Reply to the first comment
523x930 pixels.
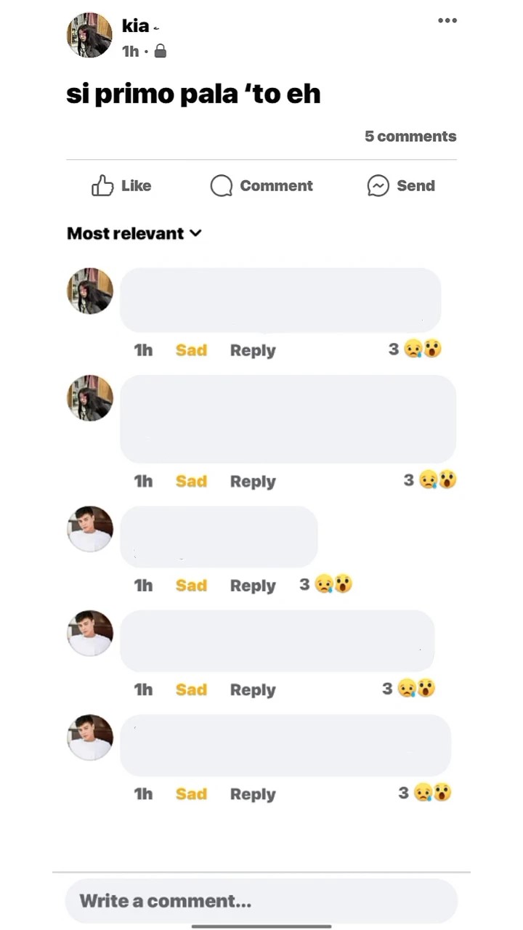pyautogui.click(x=253, y=350)
